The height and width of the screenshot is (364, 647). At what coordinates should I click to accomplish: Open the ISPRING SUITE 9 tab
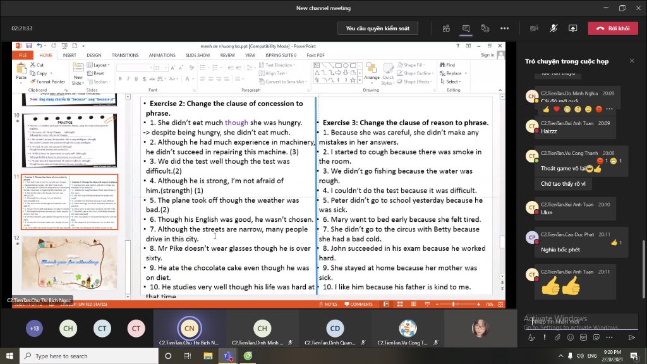[281, 55]
